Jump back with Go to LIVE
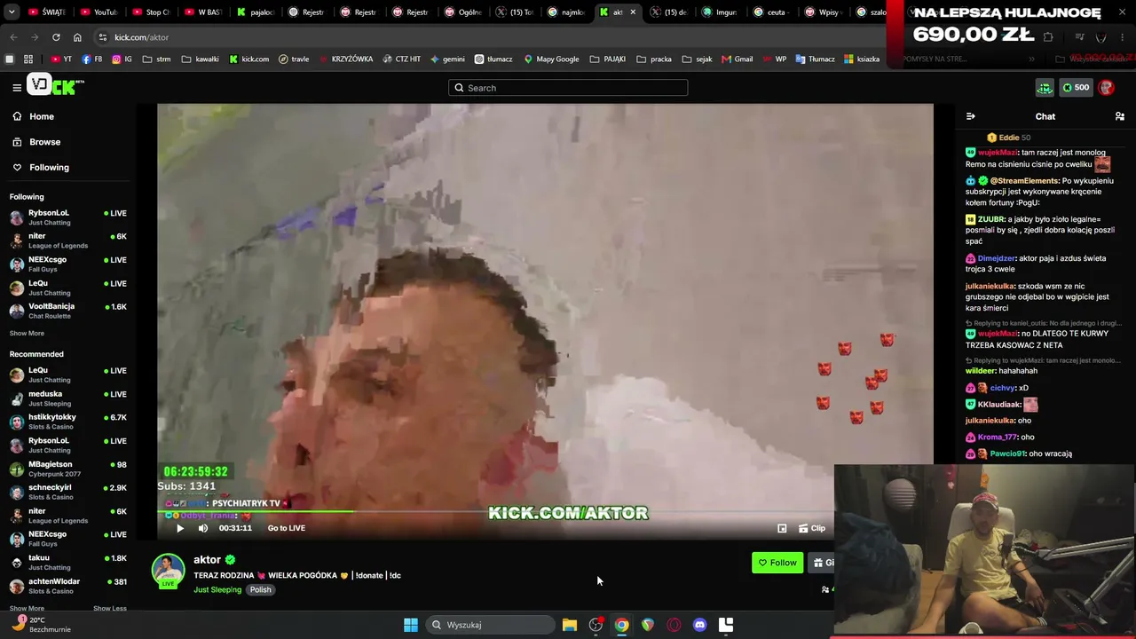 click(286, 528)
